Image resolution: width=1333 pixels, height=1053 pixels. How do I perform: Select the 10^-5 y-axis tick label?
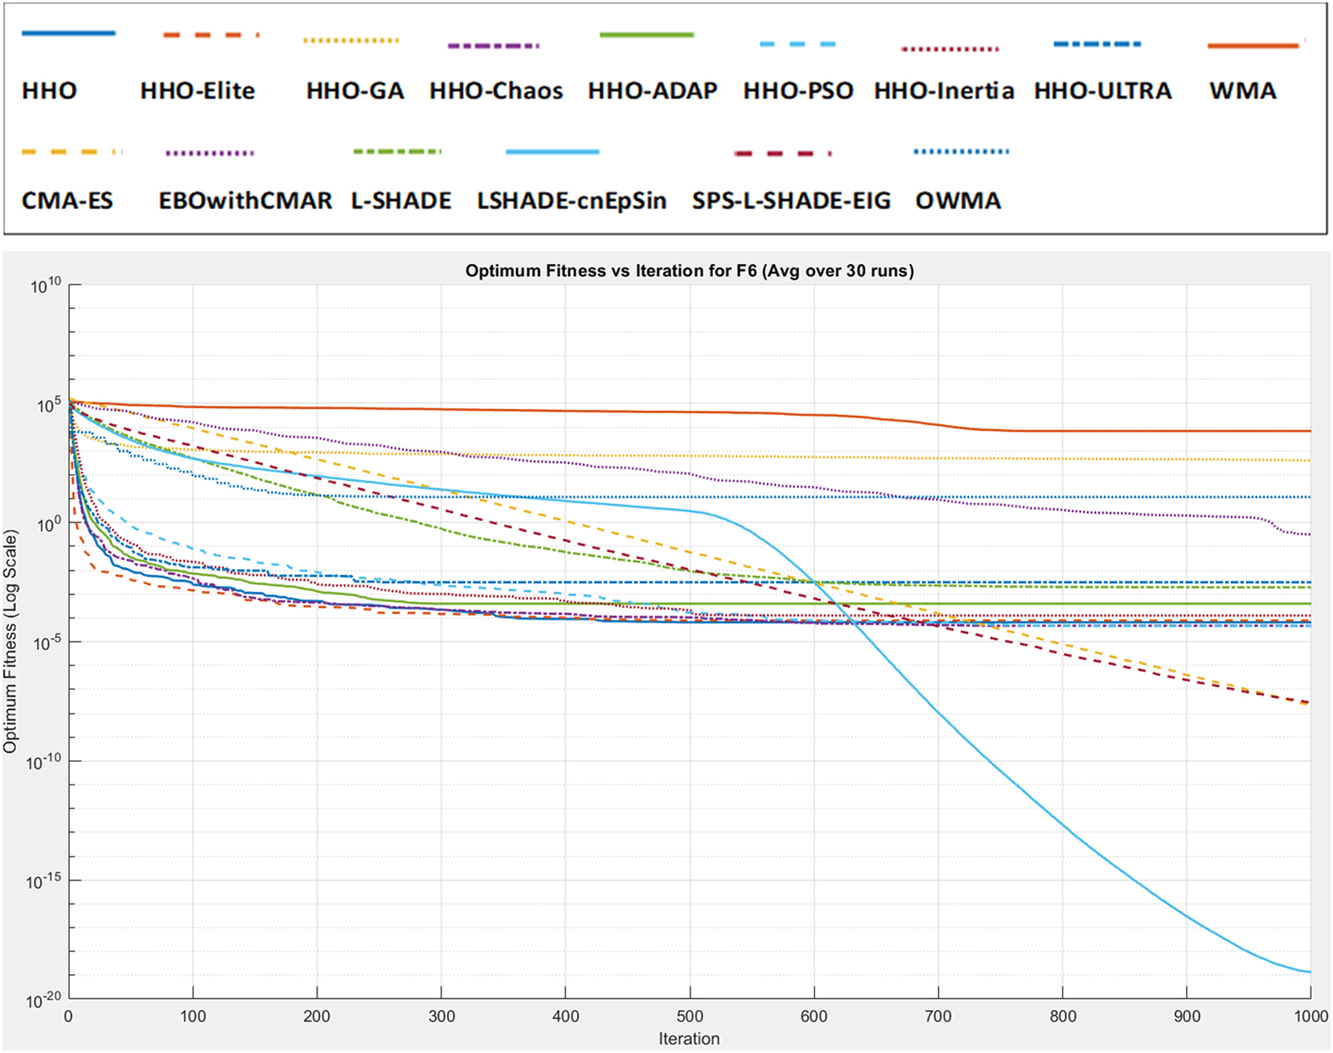coord(45,644)
